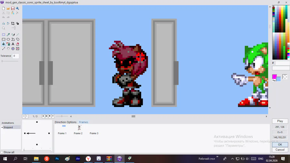Go to next frame arrow
The width and height of the screenshot is (290, 163).
tap(43, 116)
